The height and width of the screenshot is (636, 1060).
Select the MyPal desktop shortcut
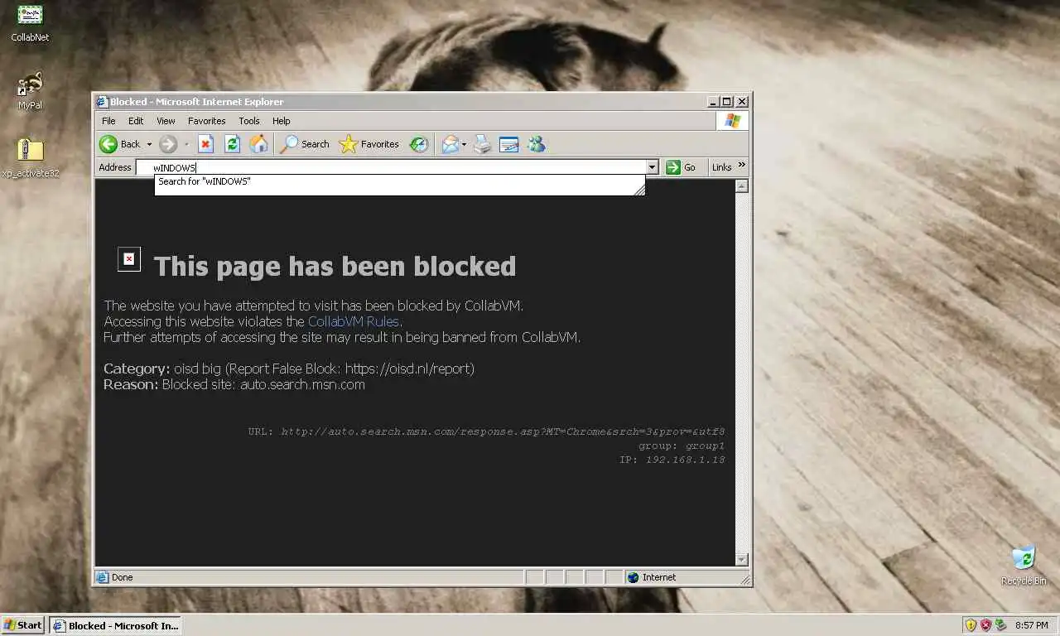[x=31, y=91]
